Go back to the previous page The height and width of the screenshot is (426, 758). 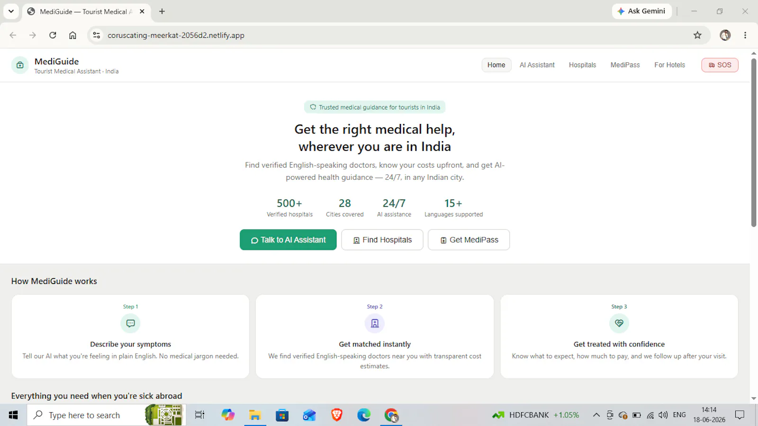point(13,35)
